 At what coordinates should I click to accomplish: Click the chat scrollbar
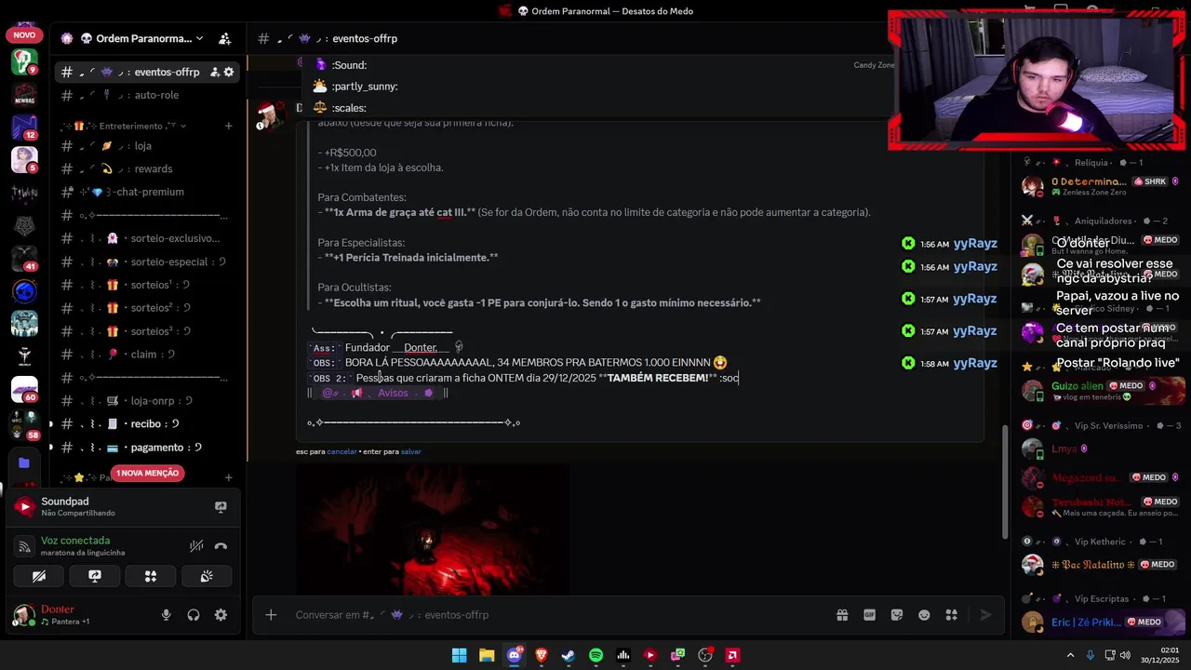click(1004, 482)
